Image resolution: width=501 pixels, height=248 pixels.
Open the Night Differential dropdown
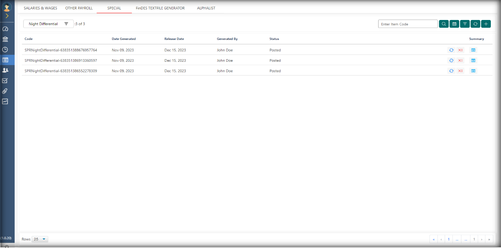tap(48, 24)
